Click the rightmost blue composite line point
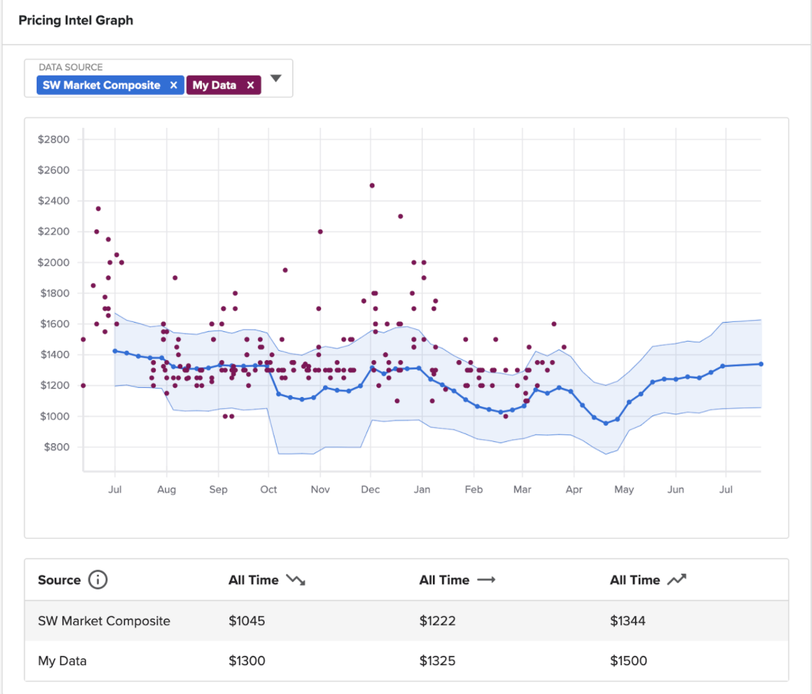 [x=761, y=364]
